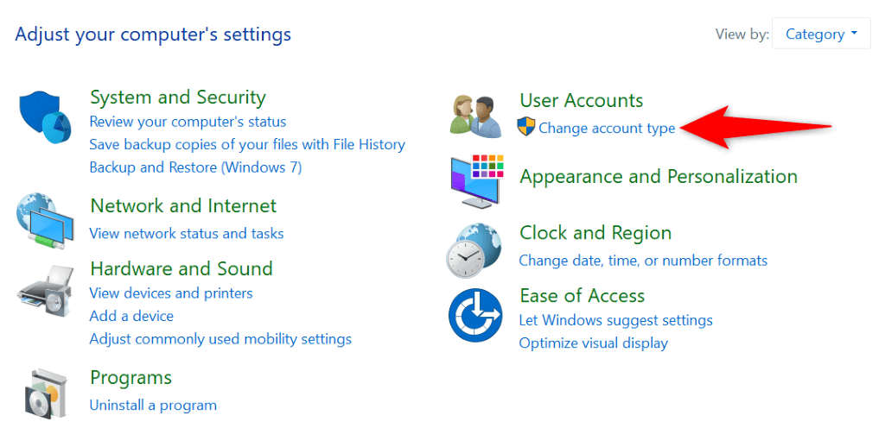This screenshot has height=447, width=885.
Task: Select Optimize visual display link
Action: 593,343
